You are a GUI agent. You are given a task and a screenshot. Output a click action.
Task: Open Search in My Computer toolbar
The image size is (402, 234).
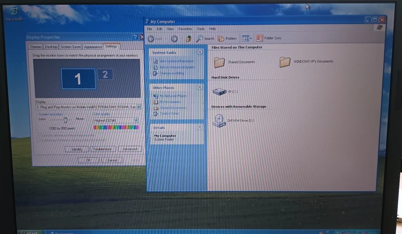click(x=205, y=39)
